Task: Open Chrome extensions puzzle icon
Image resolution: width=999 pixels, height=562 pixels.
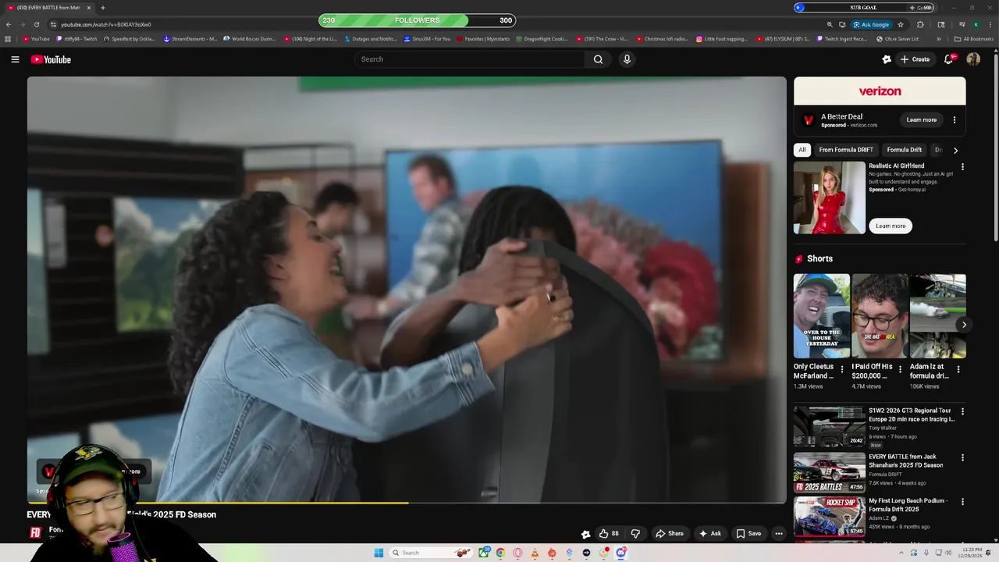Action: (920, 24)
